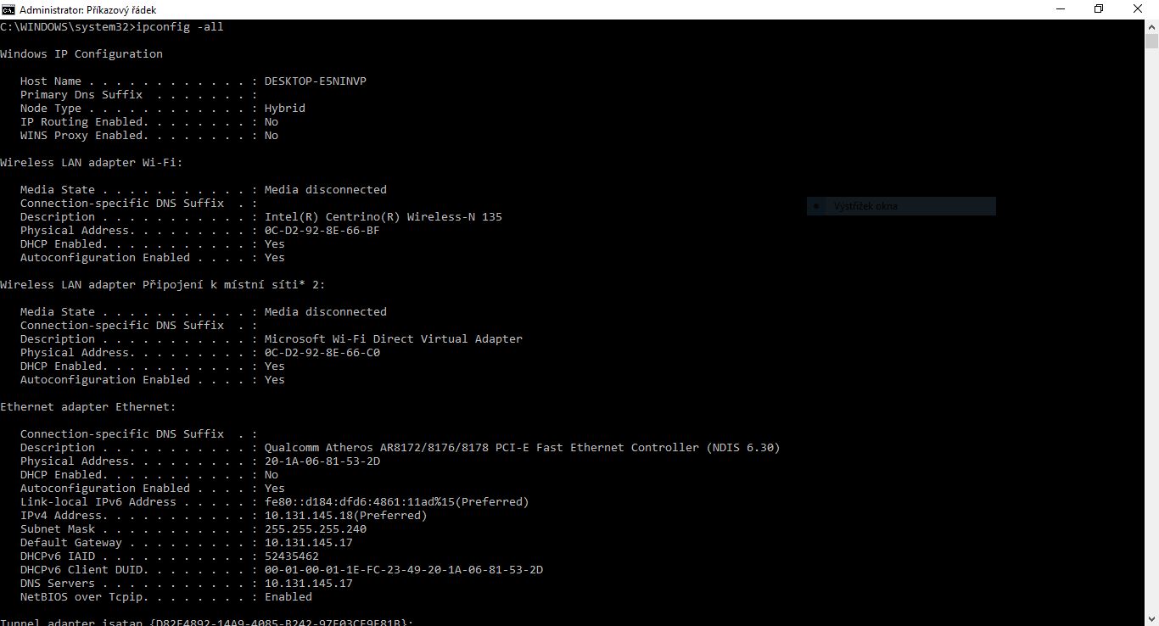Click DHCPv6 IAID value 52435462
1159x626 pixels.
(292, 556)
